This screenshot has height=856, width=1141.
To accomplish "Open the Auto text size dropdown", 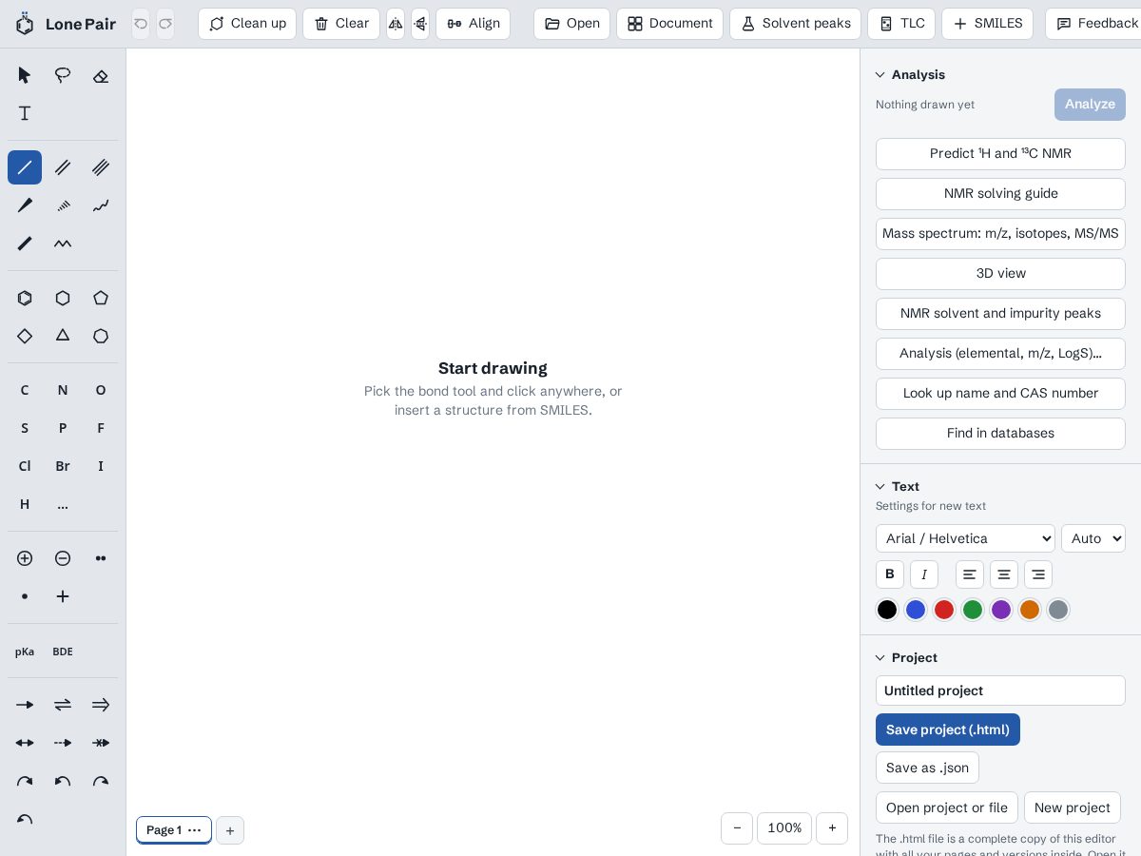I will coord(1093,538).
